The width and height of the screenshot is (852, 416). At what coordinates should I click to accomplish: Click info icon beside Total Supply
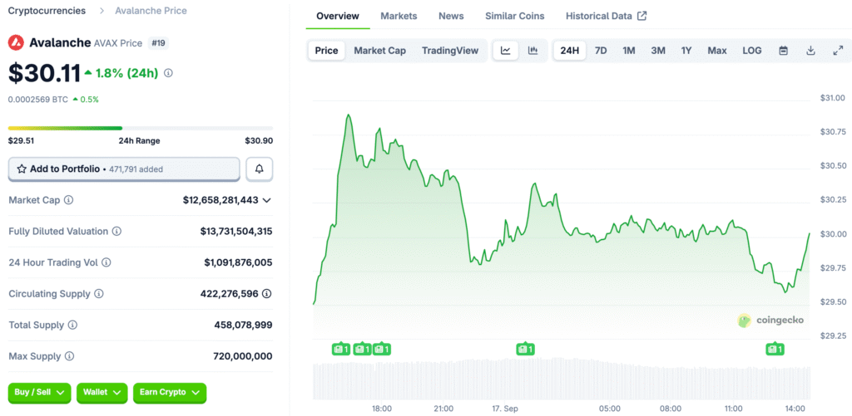coord(72,325)
